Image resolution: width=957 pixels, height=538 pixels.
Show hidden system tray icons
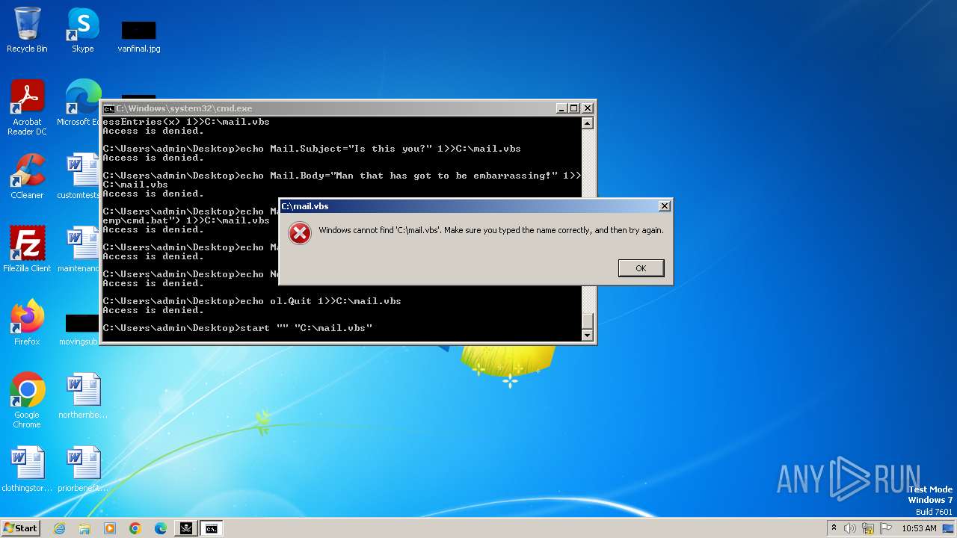pos(834,528)
